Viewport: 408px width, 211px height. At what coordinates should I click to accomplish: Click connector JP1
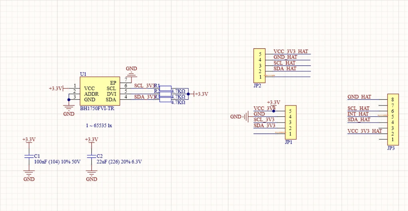coord(291,123)
